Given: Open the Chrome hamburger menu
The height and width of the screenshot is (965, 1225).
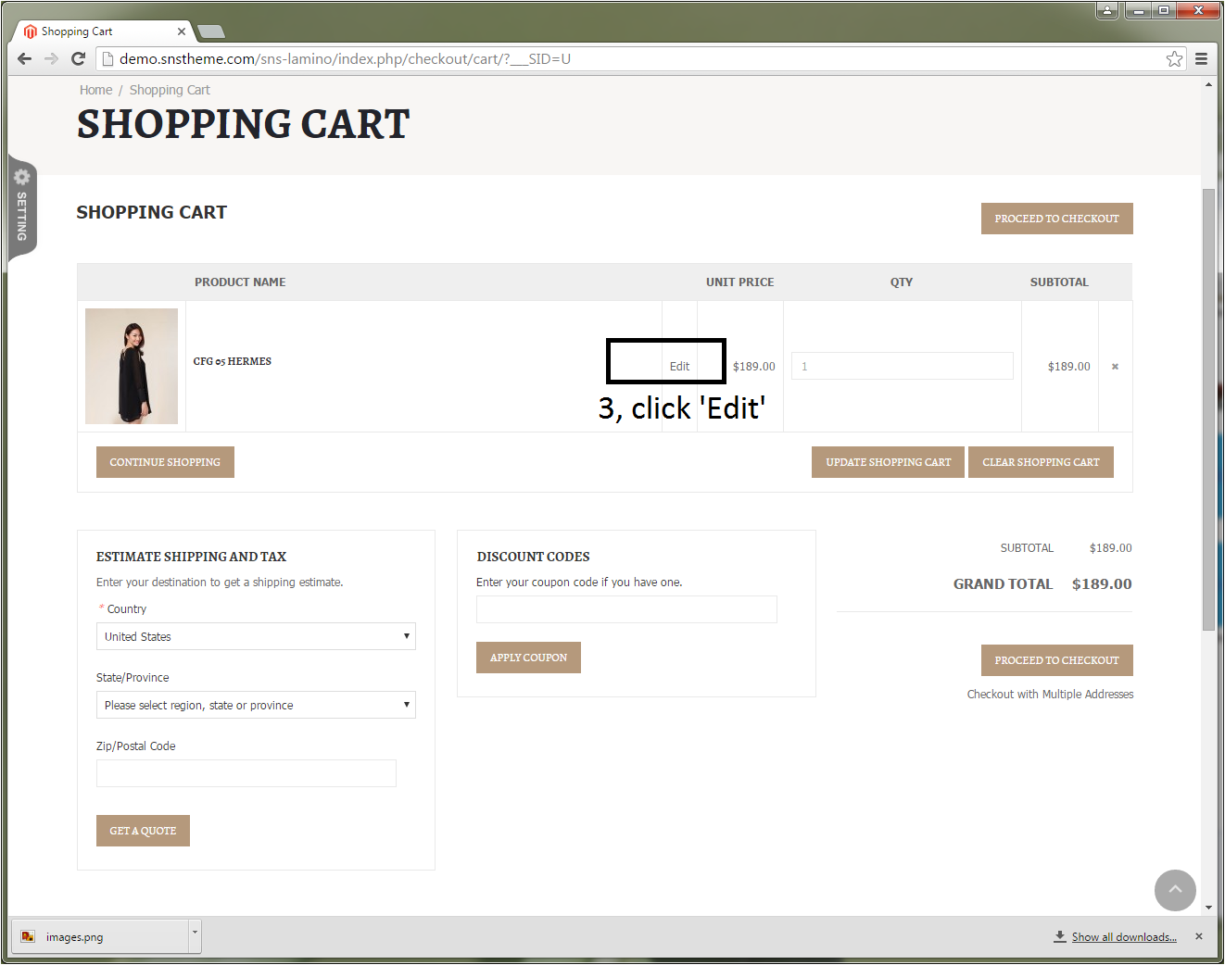Looking at the screenshot, I should [1201, 59].
